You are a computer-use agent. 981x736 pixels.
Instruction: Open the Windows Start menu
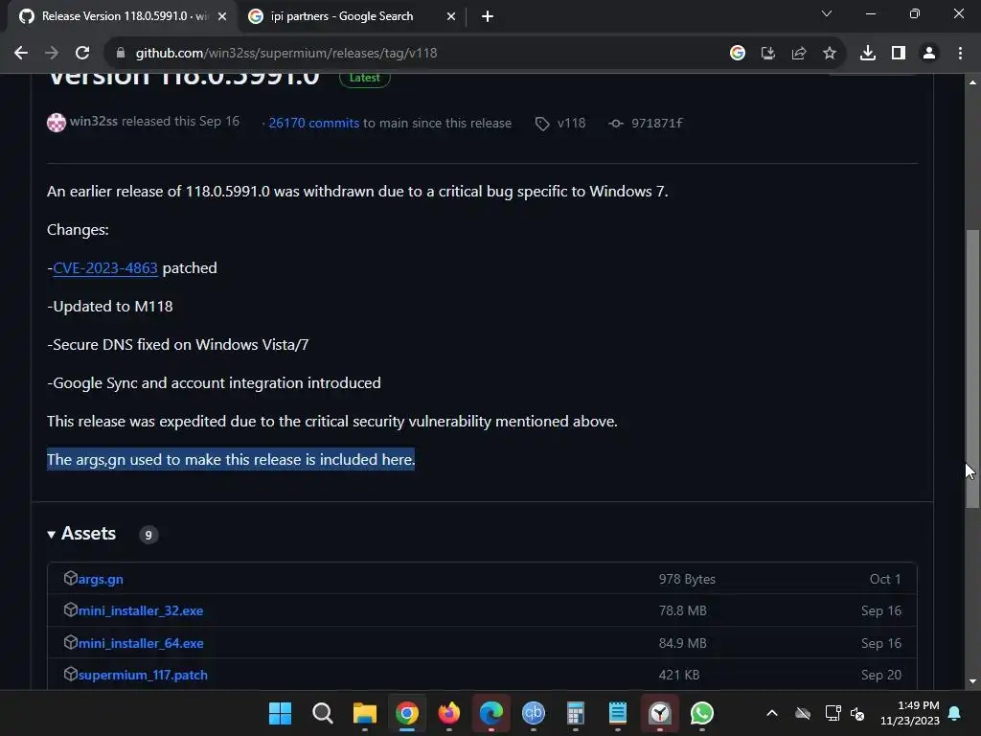pos(280,713)
